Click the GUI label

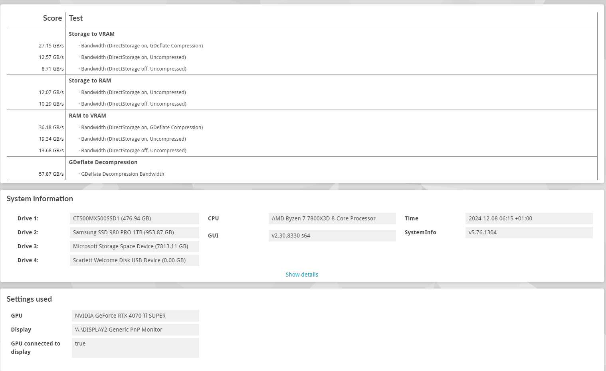[x=213, y=236]
